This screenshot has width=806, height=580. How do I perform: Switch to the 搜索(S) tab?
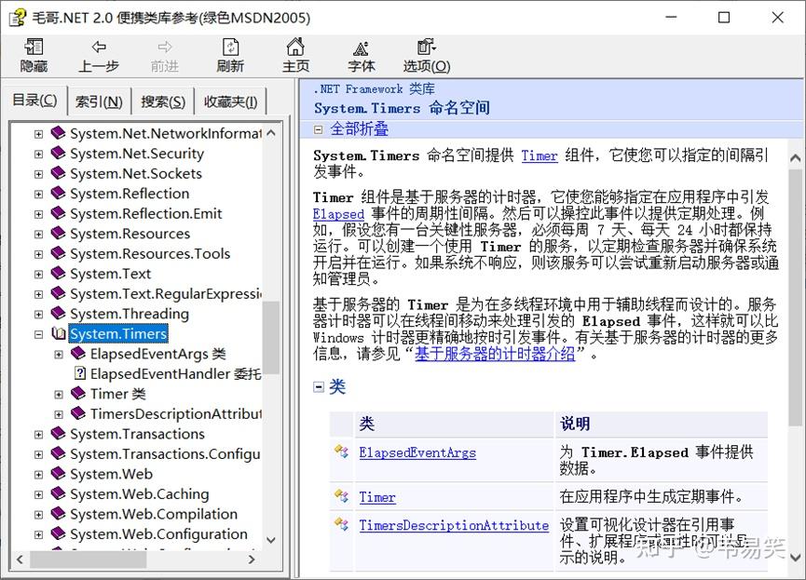click(163, 101)
